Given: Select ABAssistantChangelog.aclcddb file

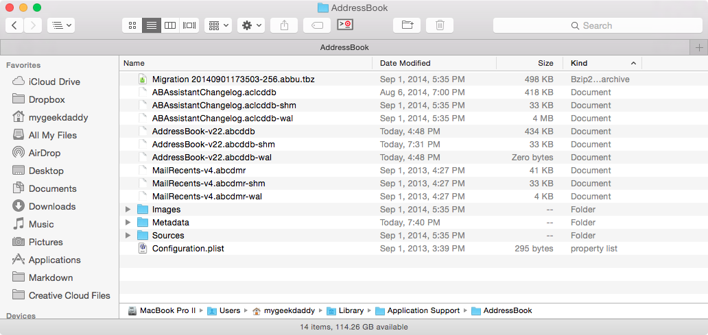Looking at the screenshot, I should pyautogui.click(x=413, y=92).
